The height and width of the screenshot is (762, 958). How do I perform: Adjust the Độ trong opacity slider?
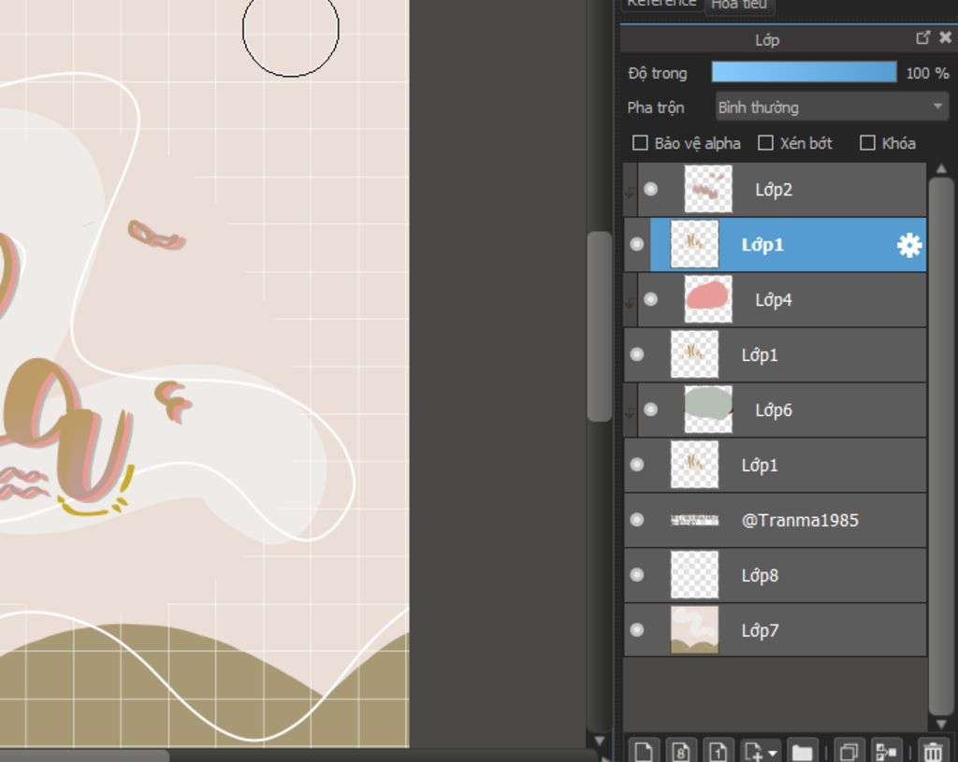pyautogui.click(x=804, y=72)
